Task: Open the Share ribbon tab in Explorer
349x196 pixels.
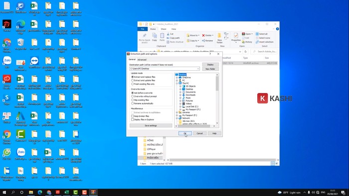Action: (164, 29)
